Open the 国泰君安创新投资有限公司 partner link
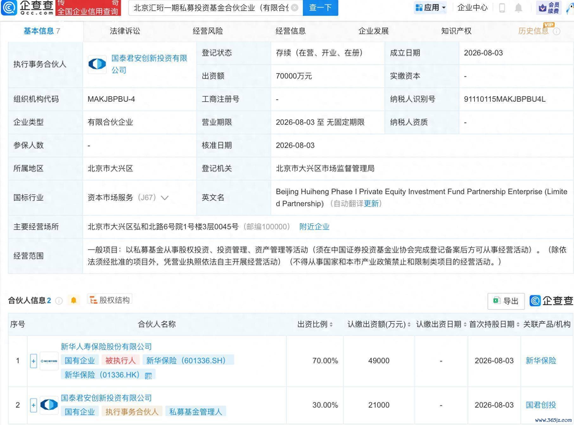 tap(106, 398)
